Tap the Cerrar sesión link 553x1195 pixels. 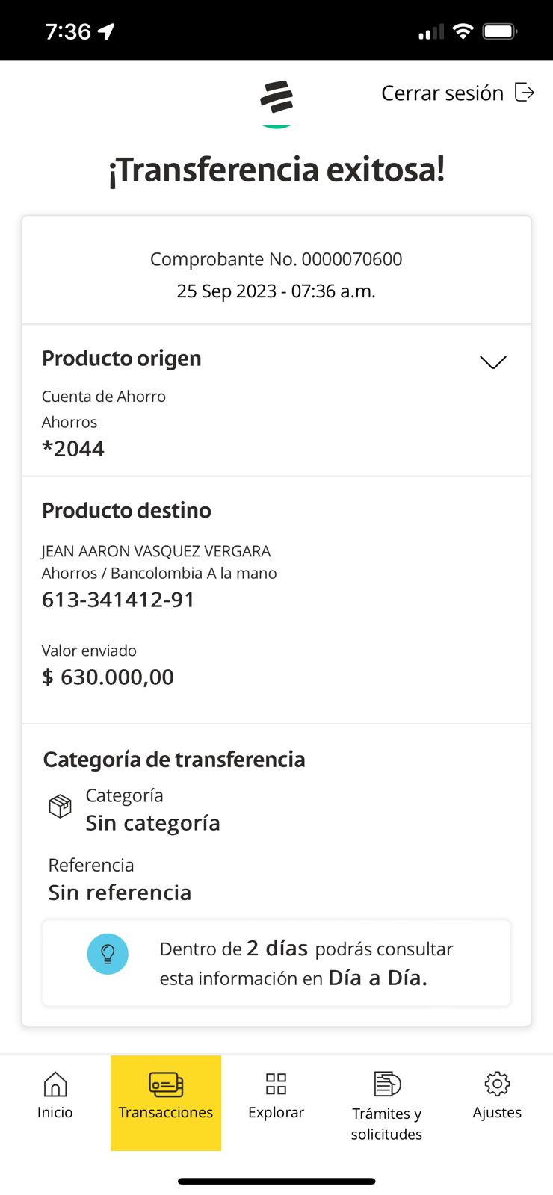442,93
